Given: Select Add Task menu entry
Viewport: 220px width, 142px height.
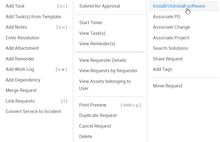Looking at the screenshot, I should pos(15,6).
